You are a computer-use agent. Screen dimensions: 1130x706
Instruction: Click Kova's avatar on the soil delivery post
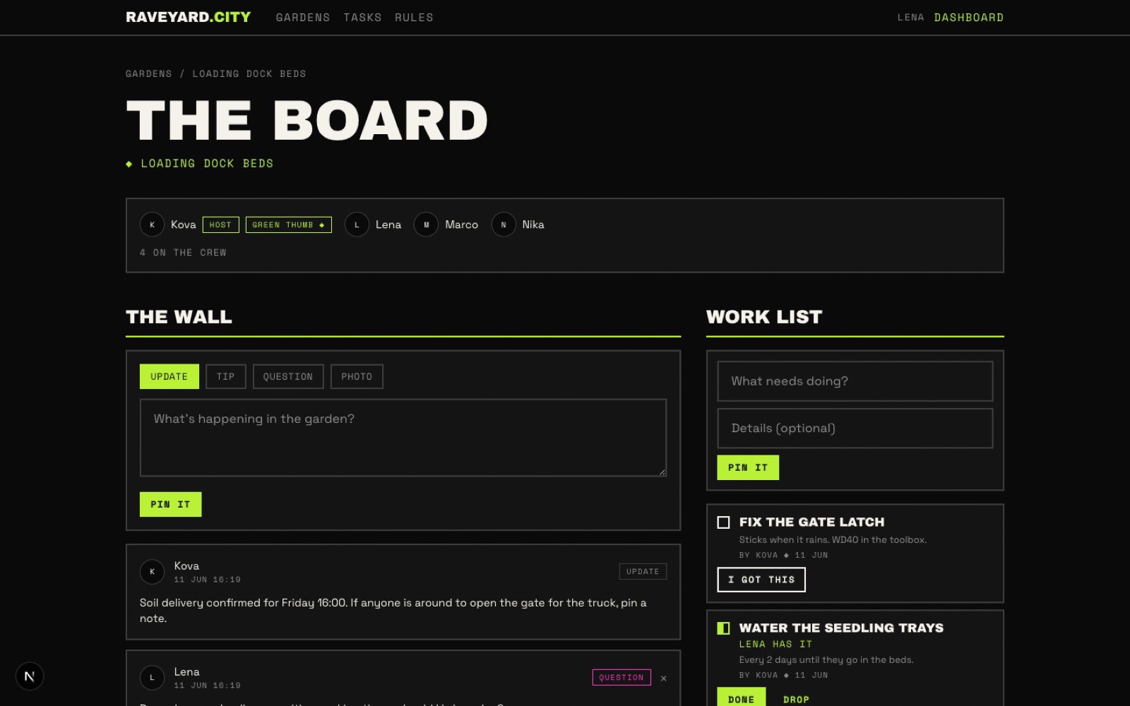[152, 572]
